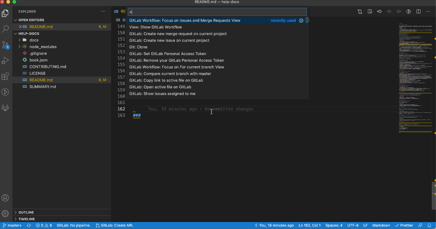Viewport: 436px width, 229px height.
Task: Click the editor minimap
Action: click(x=415, y=77)
